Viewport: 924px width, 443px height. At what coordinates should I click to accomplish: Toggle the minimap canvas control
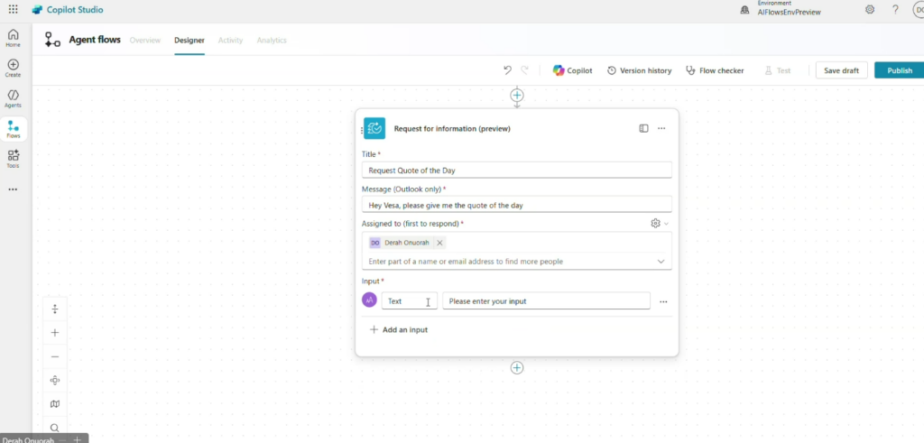(x=55, y=404)
